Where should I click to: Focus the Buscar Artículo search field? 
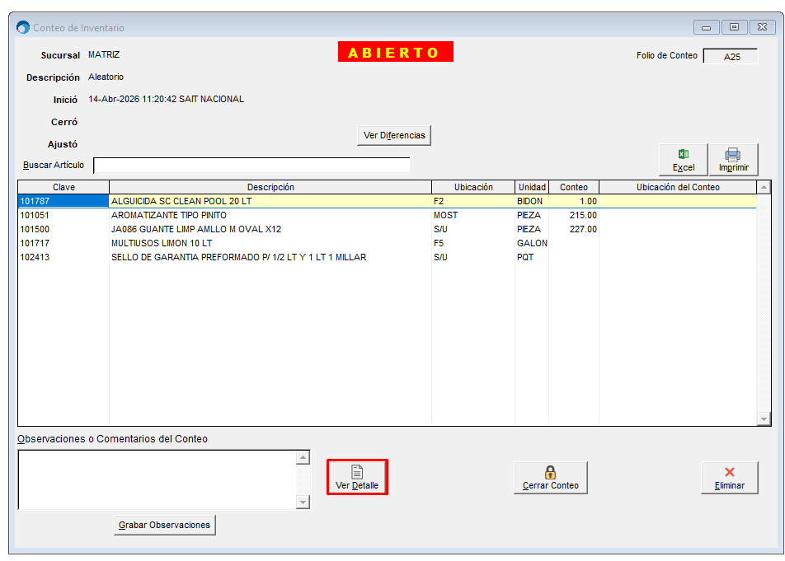(251, 166)
